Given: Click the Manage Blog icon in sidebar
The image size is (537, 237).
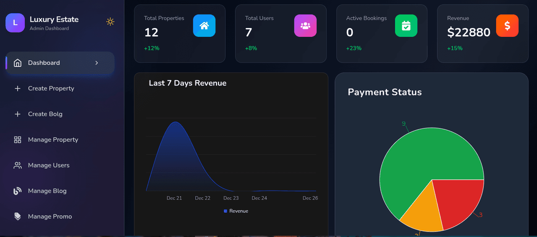Looking at the screenshot, I should (18, 191).
